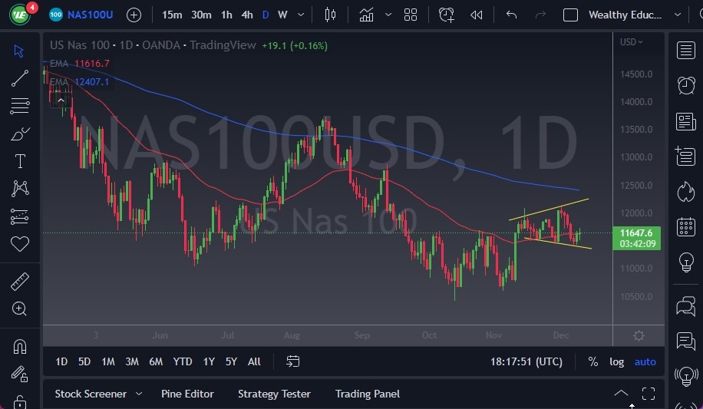Select the trend line drawing tool
Image resolution: width=703 pixels, height=409 pixels.
point(20,78)
